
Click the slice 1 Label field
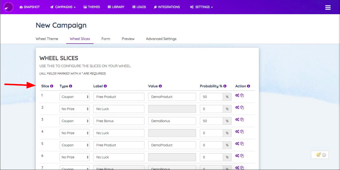119,97
